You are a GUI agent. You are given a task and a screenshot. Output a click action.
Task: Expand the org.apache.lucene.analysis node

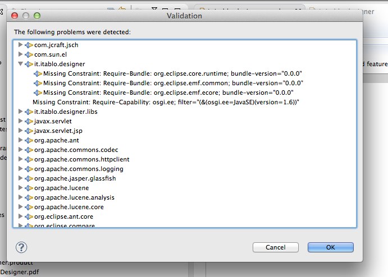pyautogui.click(x=21, y=197)
